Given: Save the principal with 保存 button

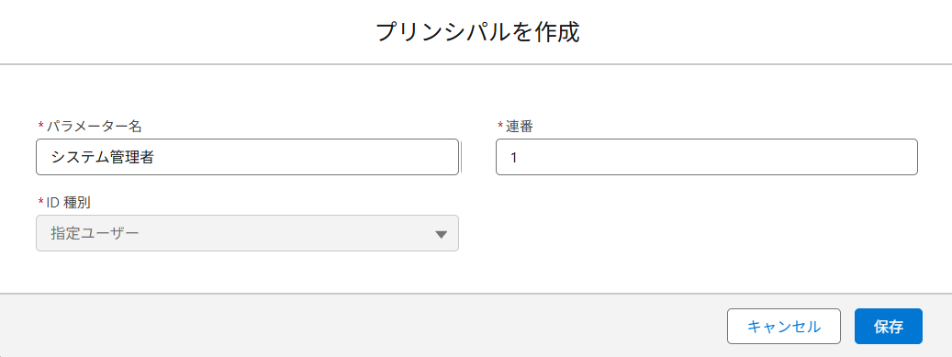Looking at the screenshot, I should point(889,327).
